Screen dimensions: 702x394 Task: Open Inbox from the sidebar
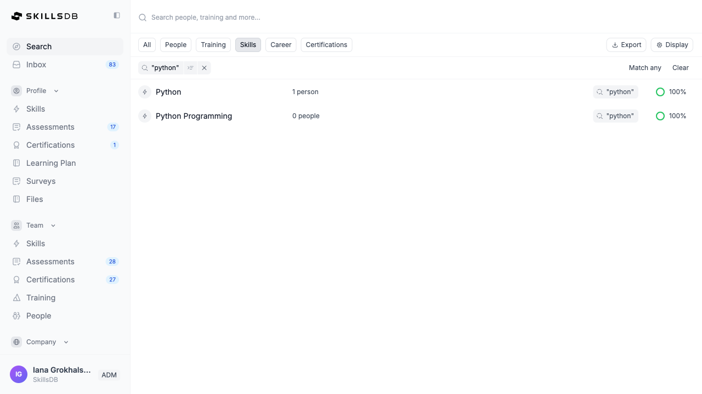tap(36, 65)
